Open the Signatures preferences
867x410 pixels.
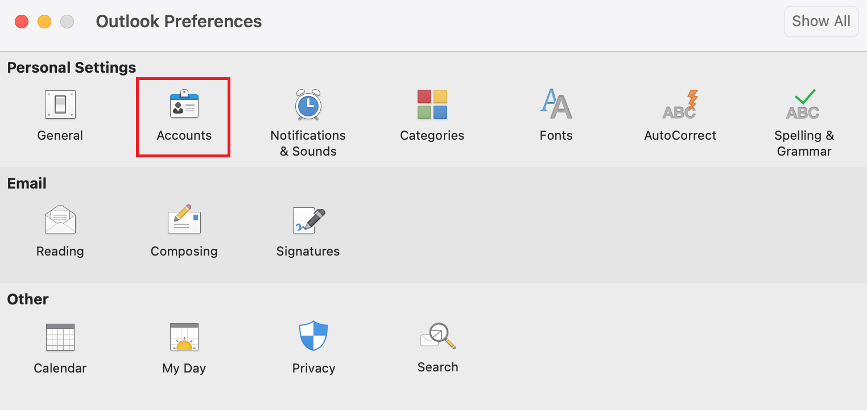pos(308,220)
